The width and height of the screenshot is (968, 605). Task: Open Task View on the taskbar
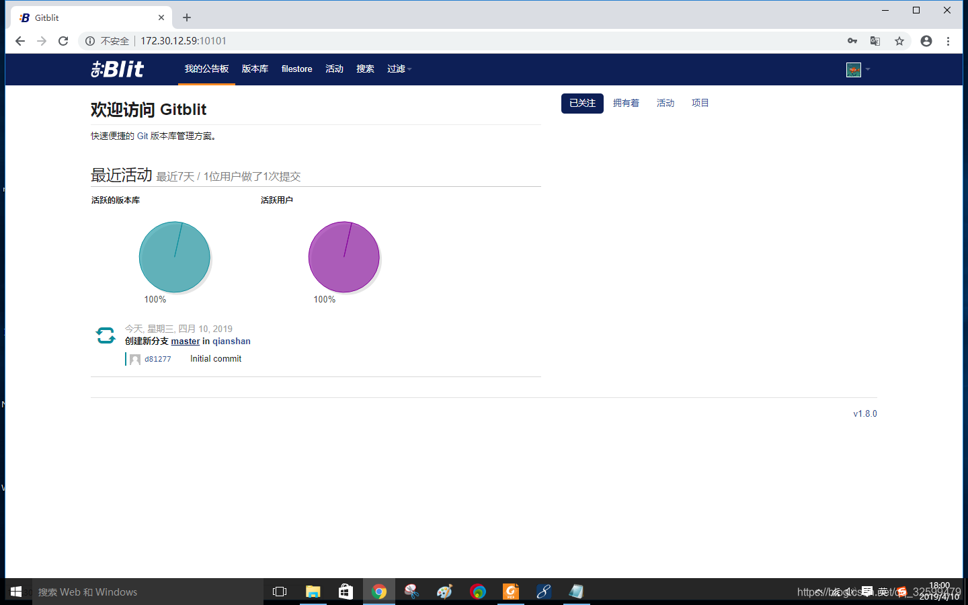[280, 592]
